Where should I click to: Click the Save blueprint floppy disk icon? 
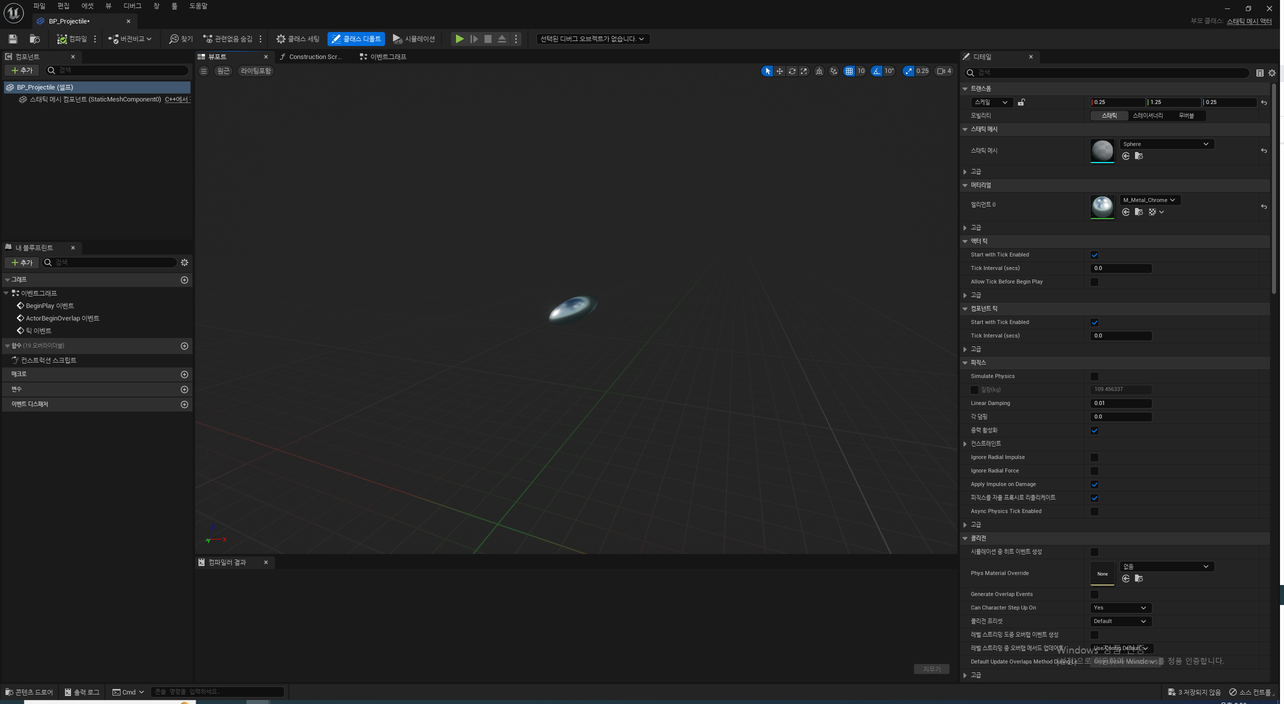point(13,39)
